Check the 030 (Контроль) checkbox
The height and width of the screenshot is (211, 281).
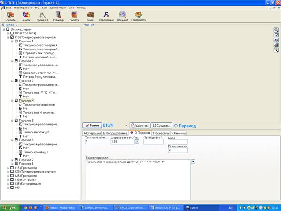(12, 179)
